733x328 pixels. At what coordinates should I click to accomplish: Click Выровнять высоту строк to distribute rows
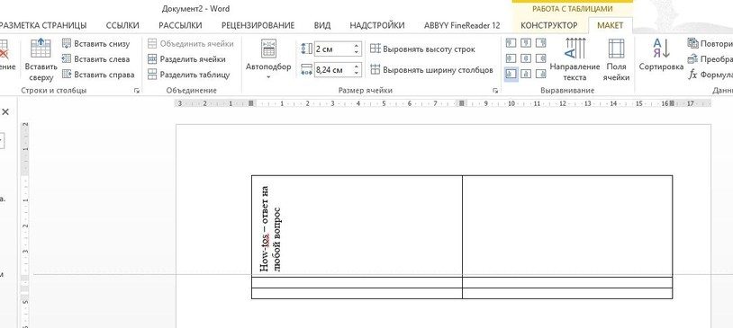pos(422,49)
